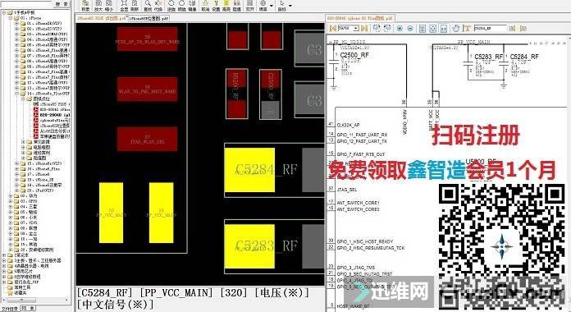Go to last schematic page arrow

(x=364, y=28)
